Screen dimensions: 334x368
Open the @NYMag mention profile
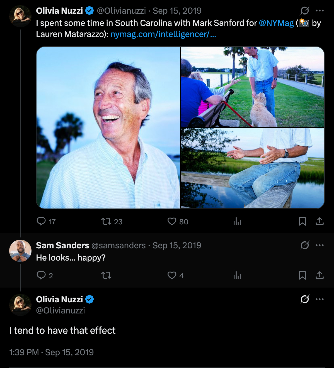276,23
